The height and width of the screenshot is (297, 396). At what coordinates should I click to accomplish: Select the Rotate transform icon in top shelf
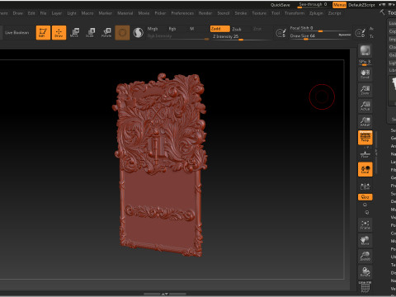point(106,33)
